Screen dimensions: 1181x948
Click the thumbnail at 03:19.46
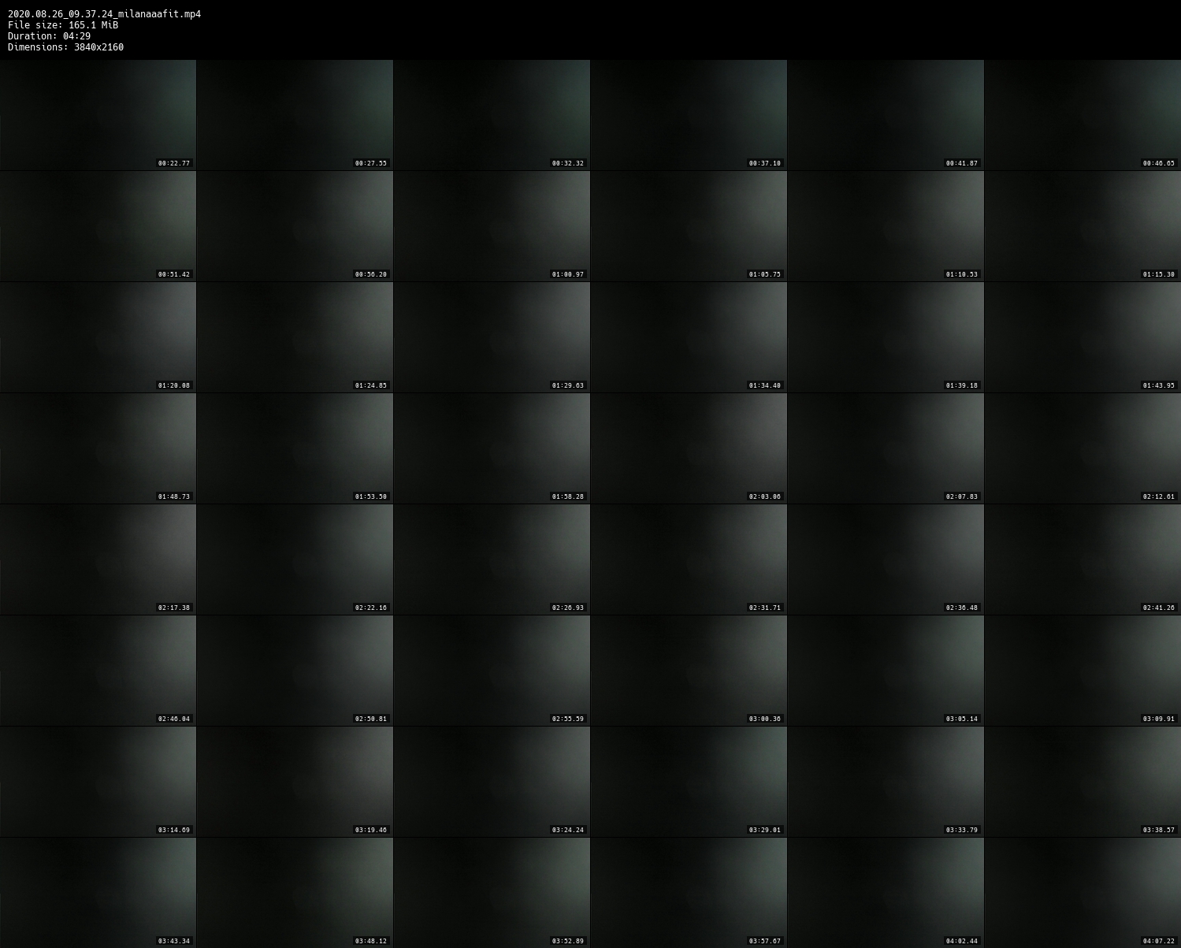pyautogui.click(x=295, y=782)
